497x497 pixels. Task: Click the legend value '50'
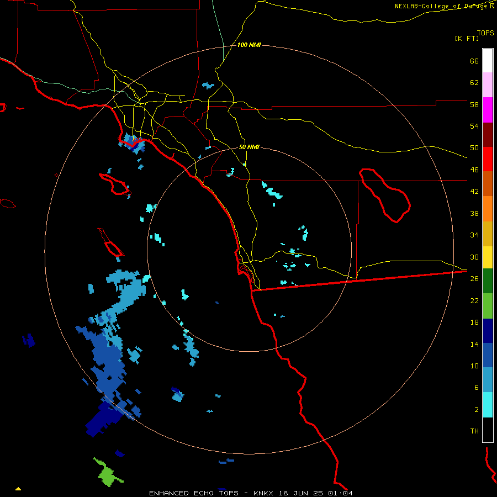click(x=474, y=147)
